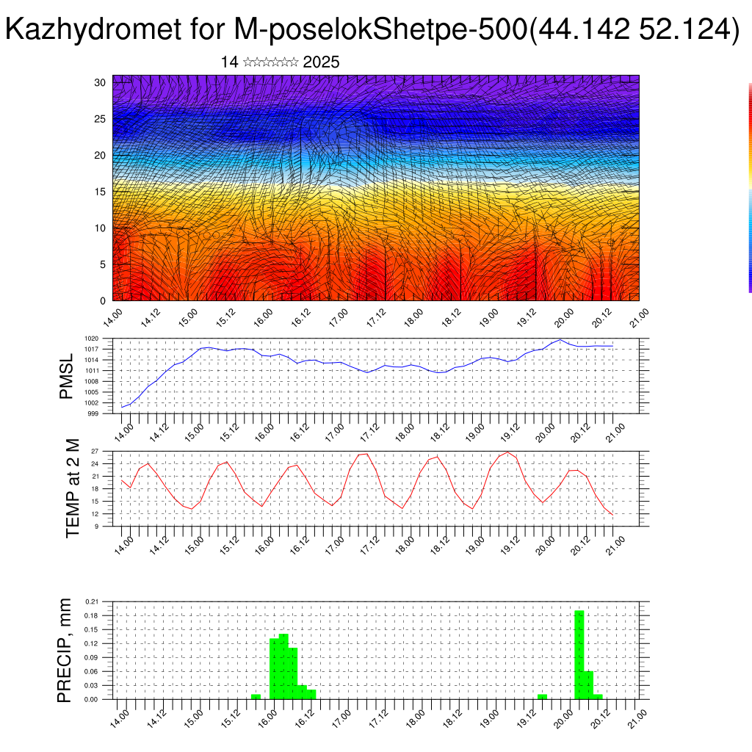This screenshot has width=752, height=752.
Task: Click the 21.00 time label under the wind profile
Action: (640, 318)
